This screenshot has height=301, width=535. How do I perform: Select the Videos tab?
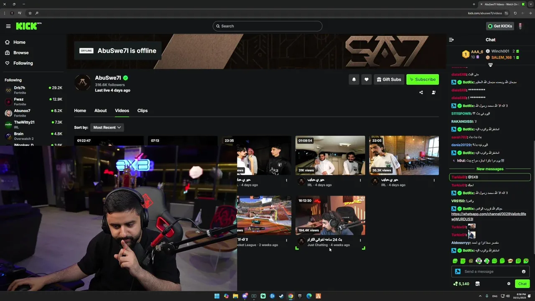[122, 111]
